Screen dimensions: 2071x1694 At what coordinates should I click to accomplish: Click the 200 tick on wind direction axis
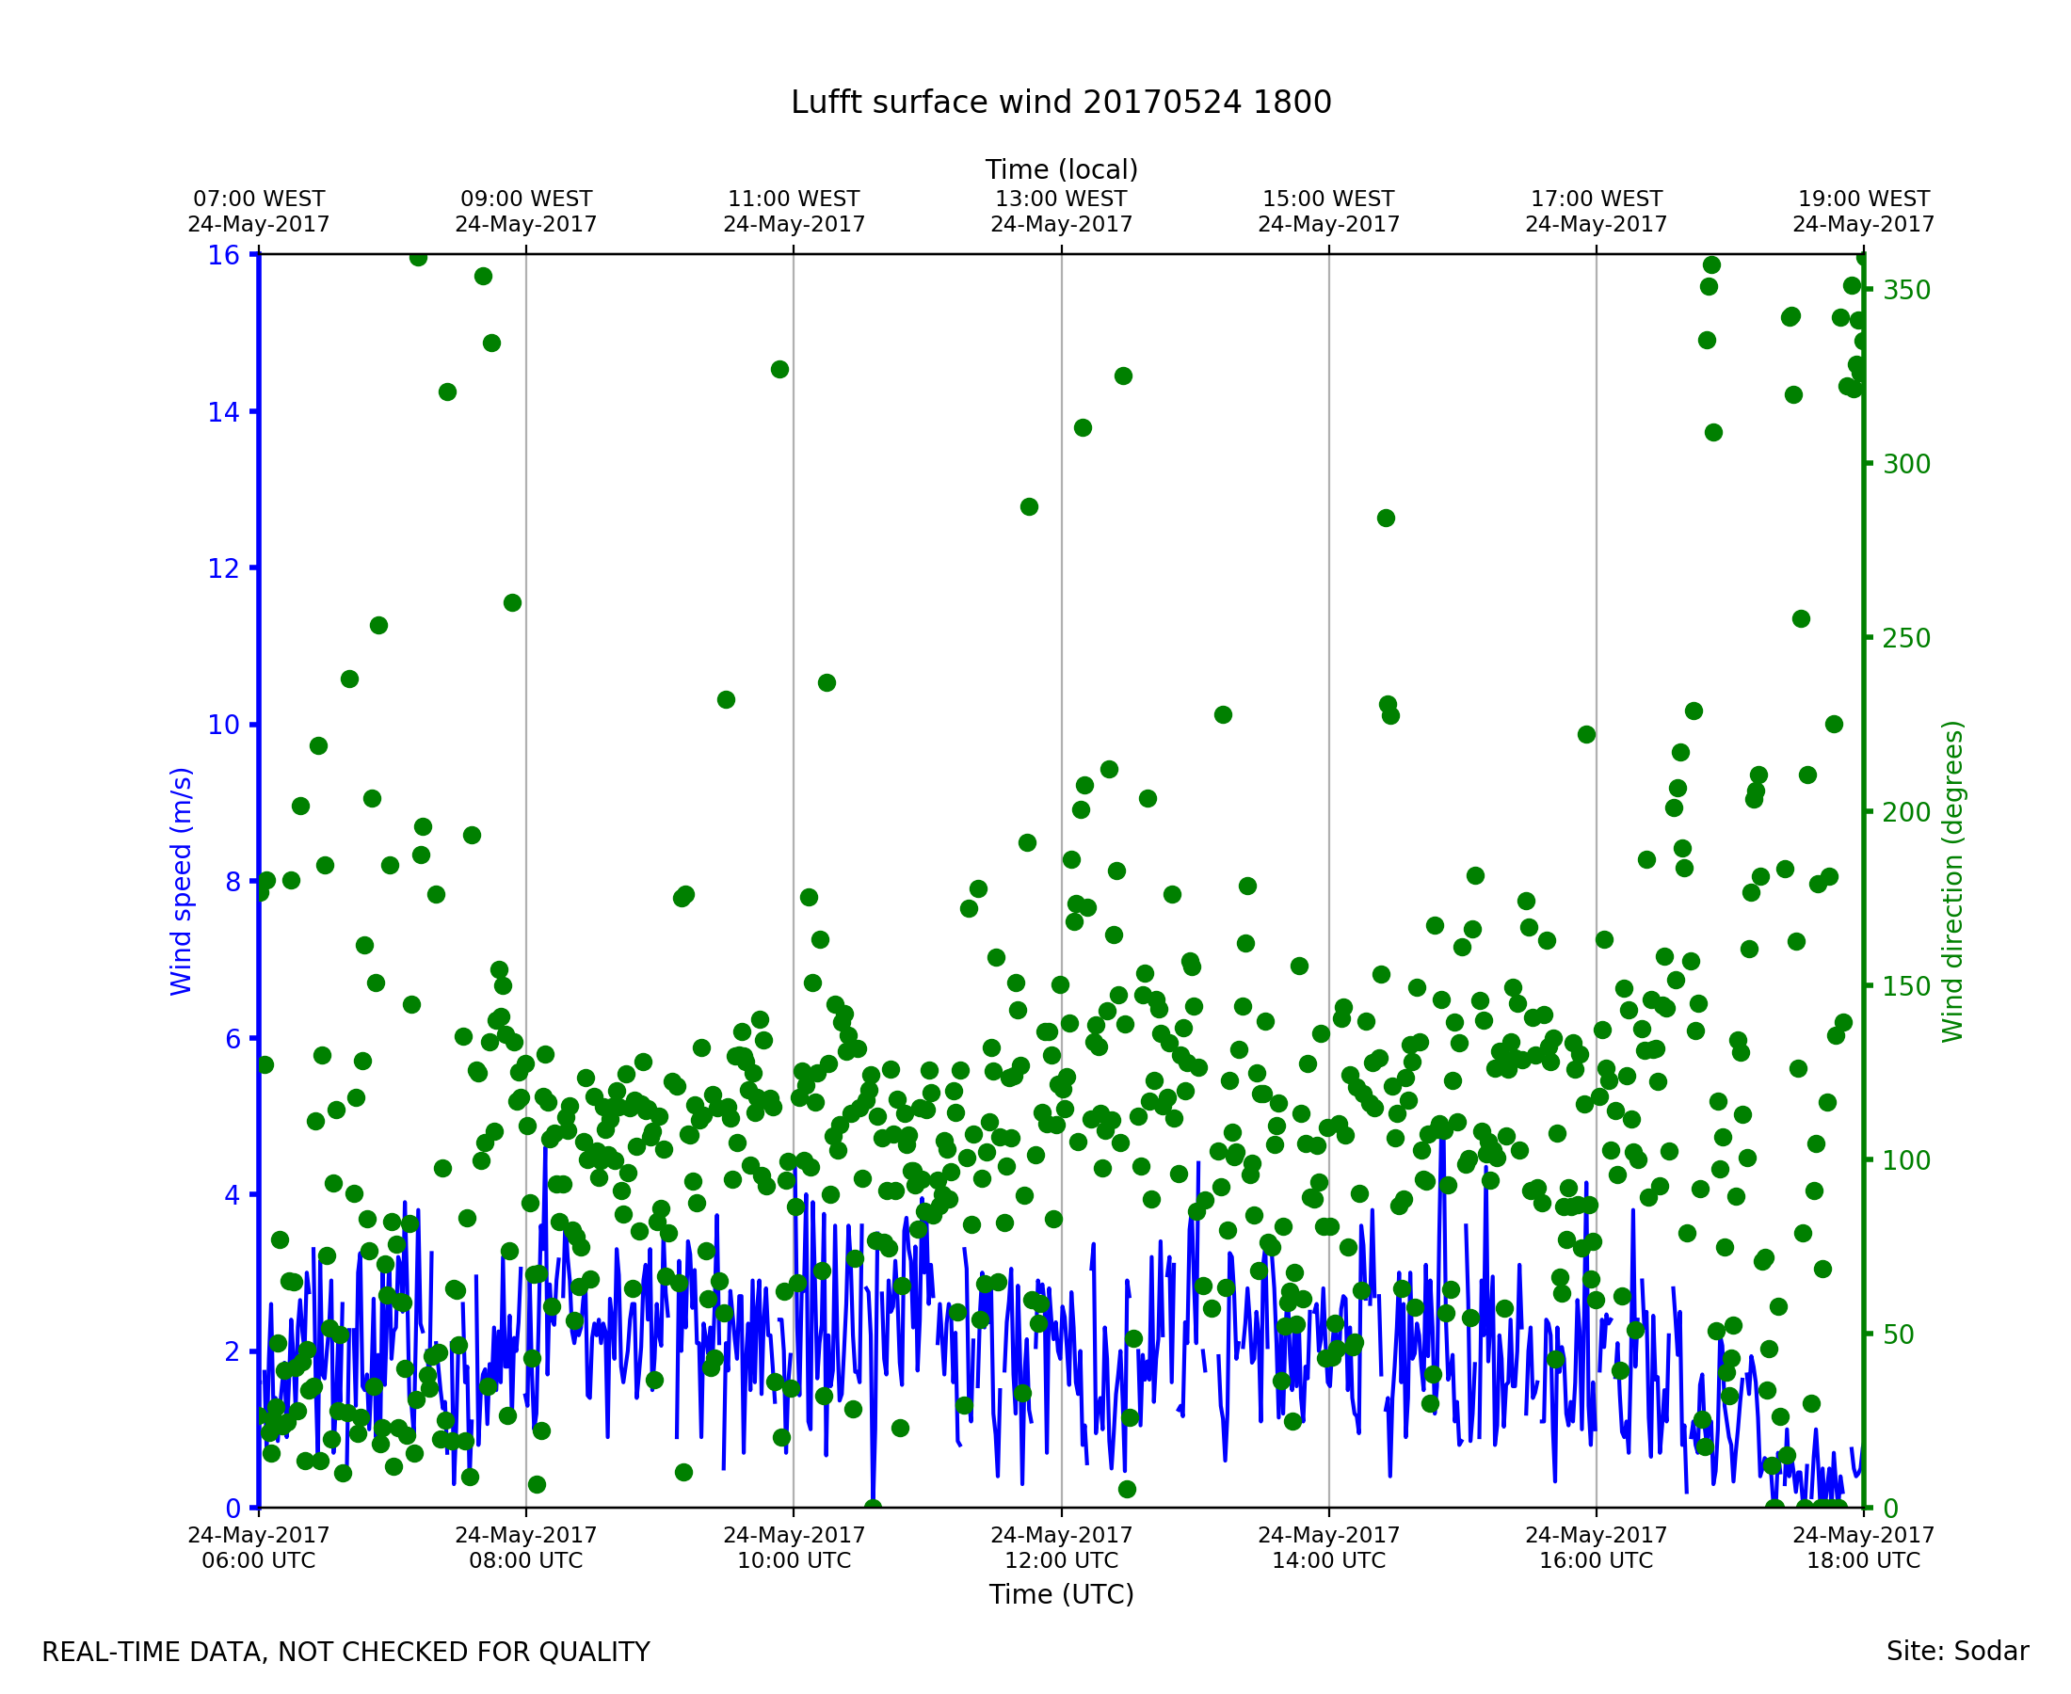[1906, 813]
